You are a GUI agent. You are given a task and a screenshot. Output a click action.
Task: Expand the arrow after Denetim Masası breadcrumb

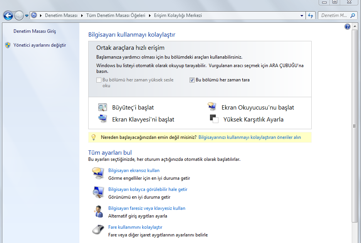click(x=82, y=15)
